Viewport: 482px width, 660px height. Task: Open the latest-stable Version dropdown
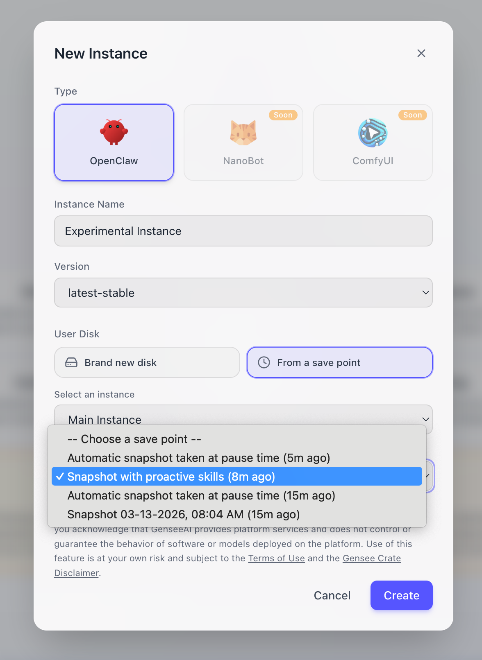click(243, 292)
